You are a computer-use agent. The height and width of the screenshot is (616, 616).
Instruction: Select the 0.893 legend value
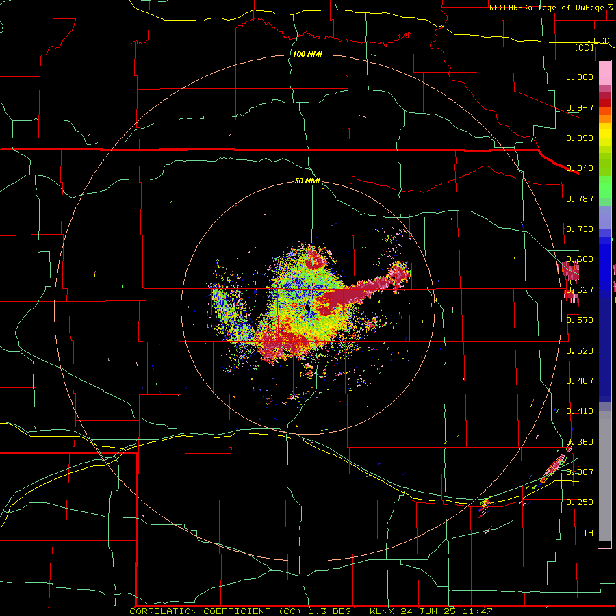[580, 138]
